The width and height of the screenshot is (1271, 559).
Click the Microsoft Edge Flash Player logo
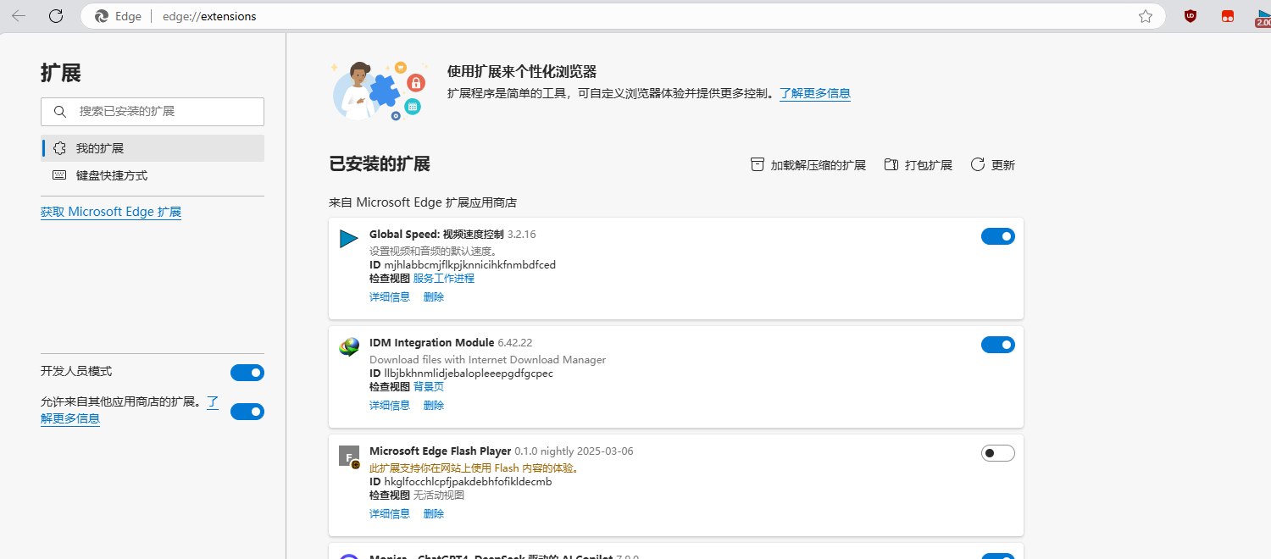tap(349, 457)
